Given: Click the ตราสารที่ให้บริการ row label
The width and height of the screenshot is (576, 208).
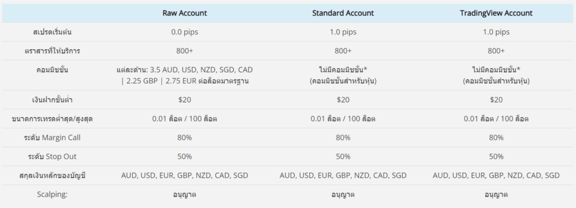Looking at the screenshot, I should (52, 51).
